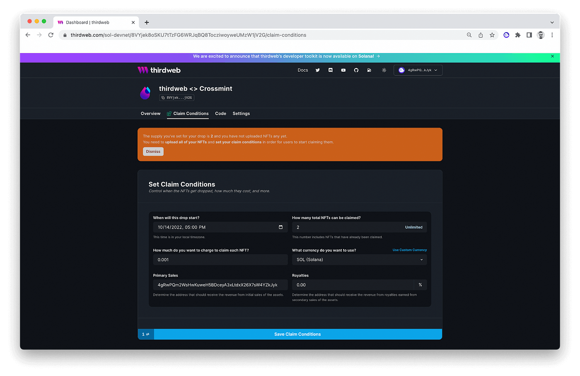This screenshot has width=580, height=376.
Task: Click the thirdweb logo
Action: pyautogui.click(x=159, y=70)
